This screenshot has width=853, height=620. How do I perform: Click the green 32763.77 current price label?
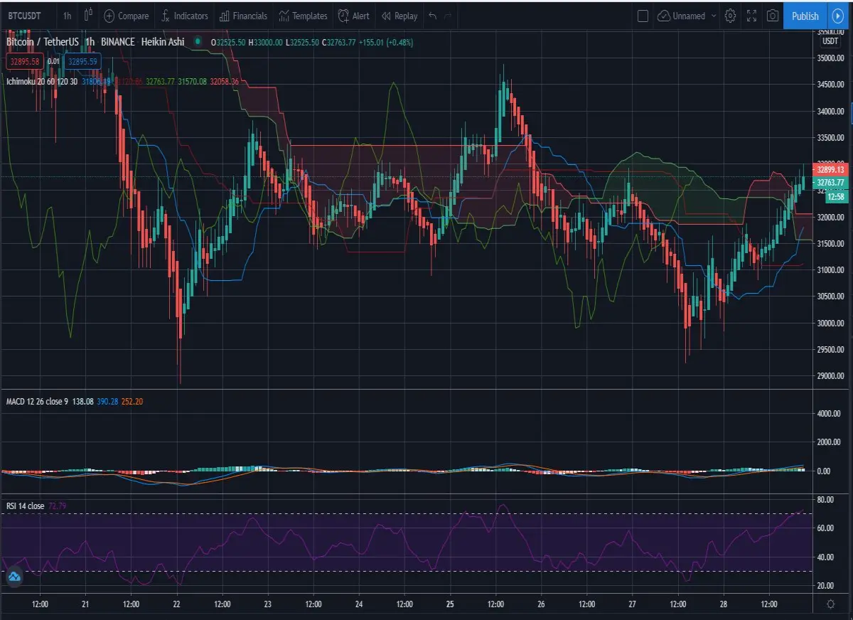click(830, 183)
